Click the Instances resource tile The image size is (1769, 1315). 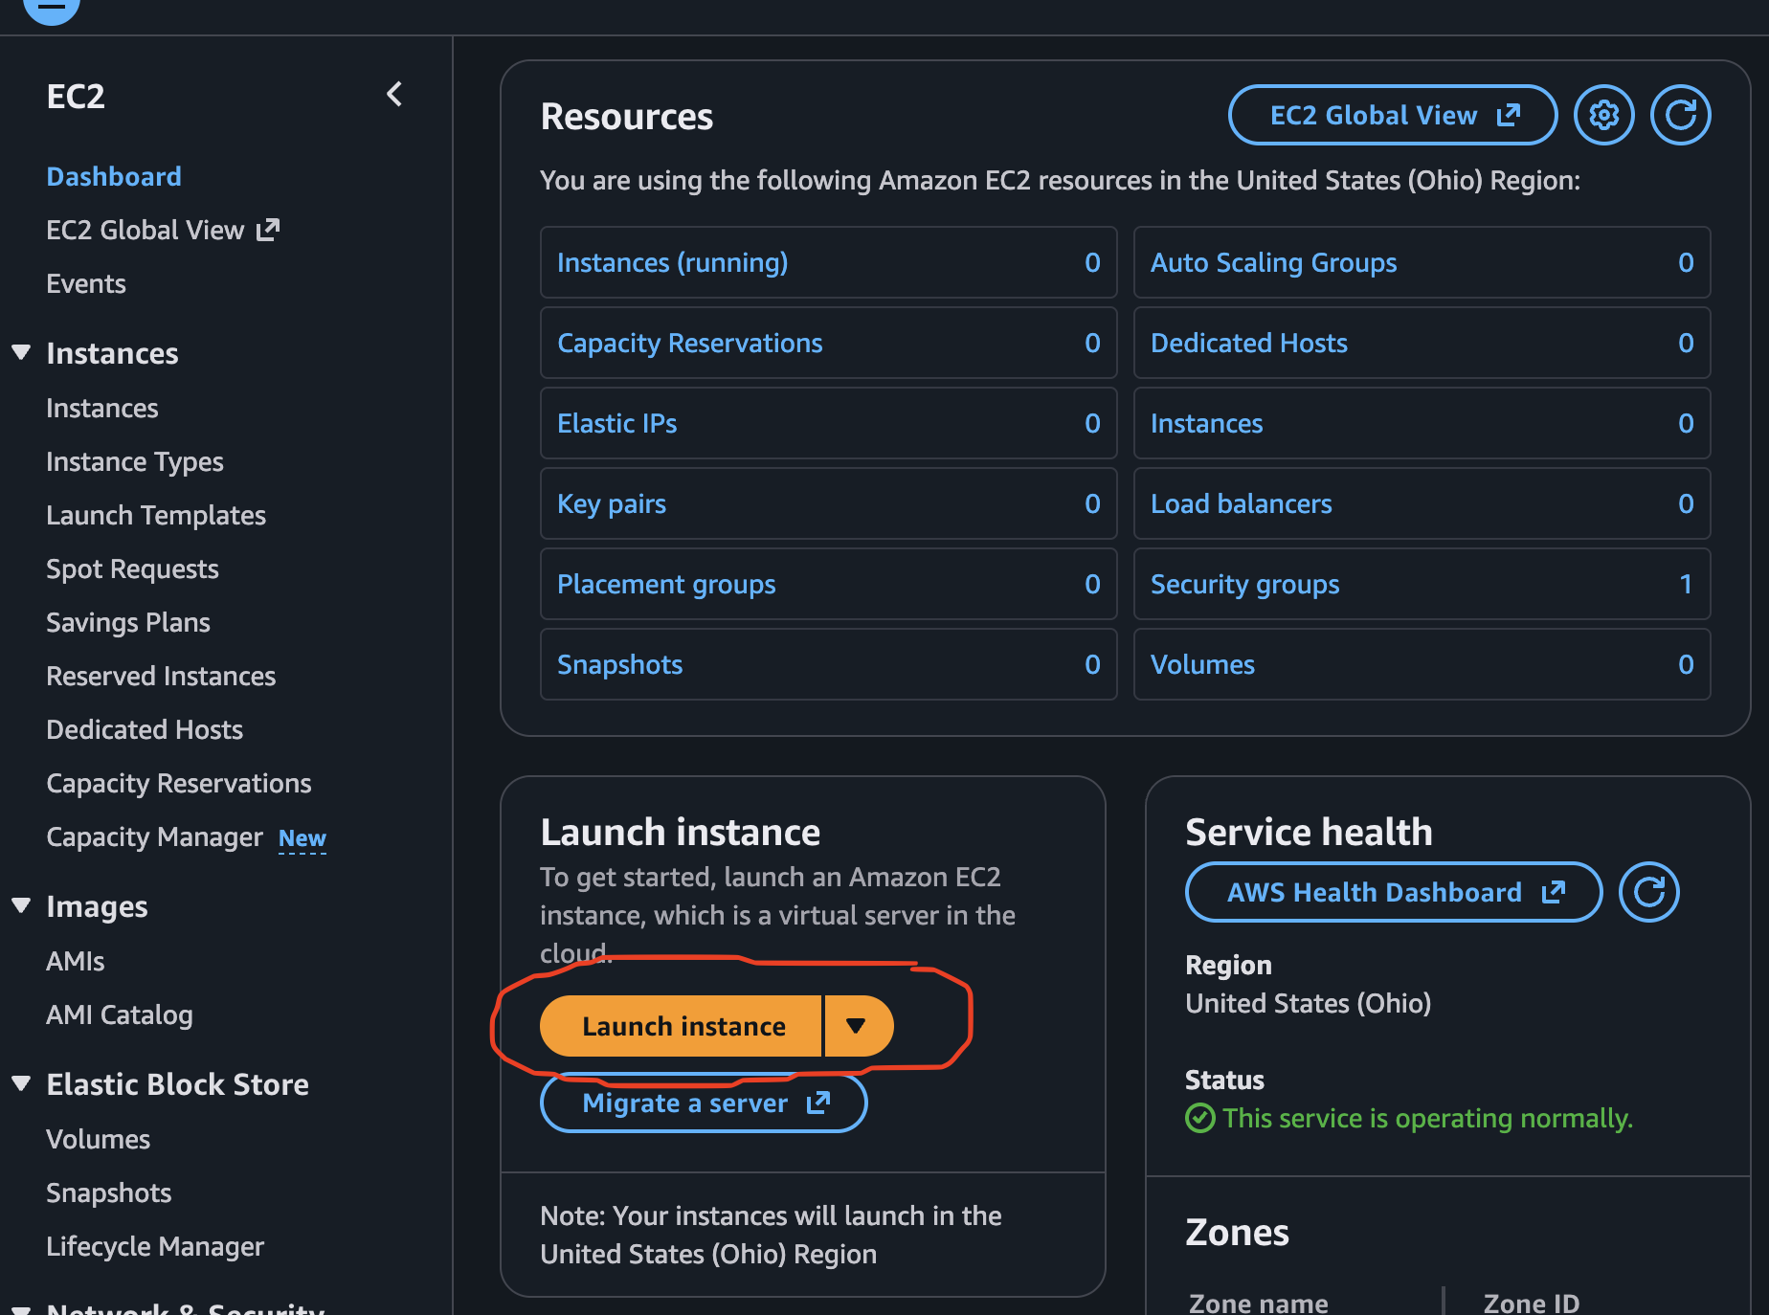coord(1422,423)
